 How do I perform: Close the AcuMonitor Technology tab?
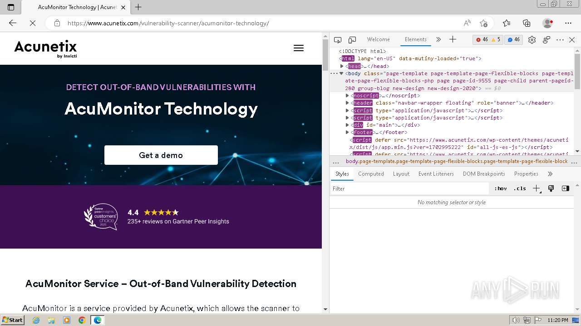(123, 7)
